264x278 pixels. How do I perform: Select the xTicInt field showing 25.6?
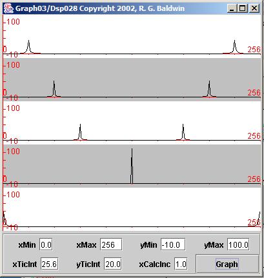49,264
